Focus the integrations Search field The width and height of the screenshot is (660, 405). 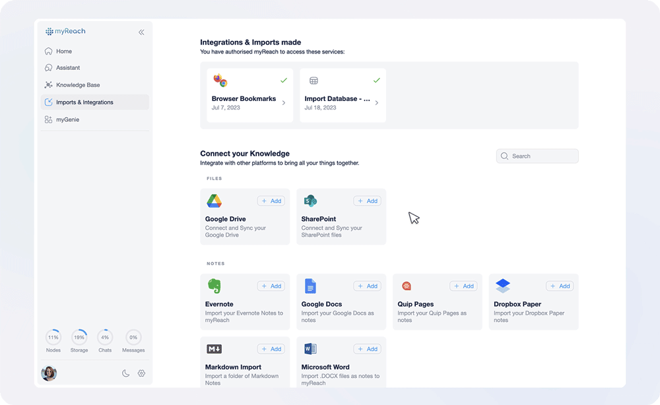coord(537,156)
